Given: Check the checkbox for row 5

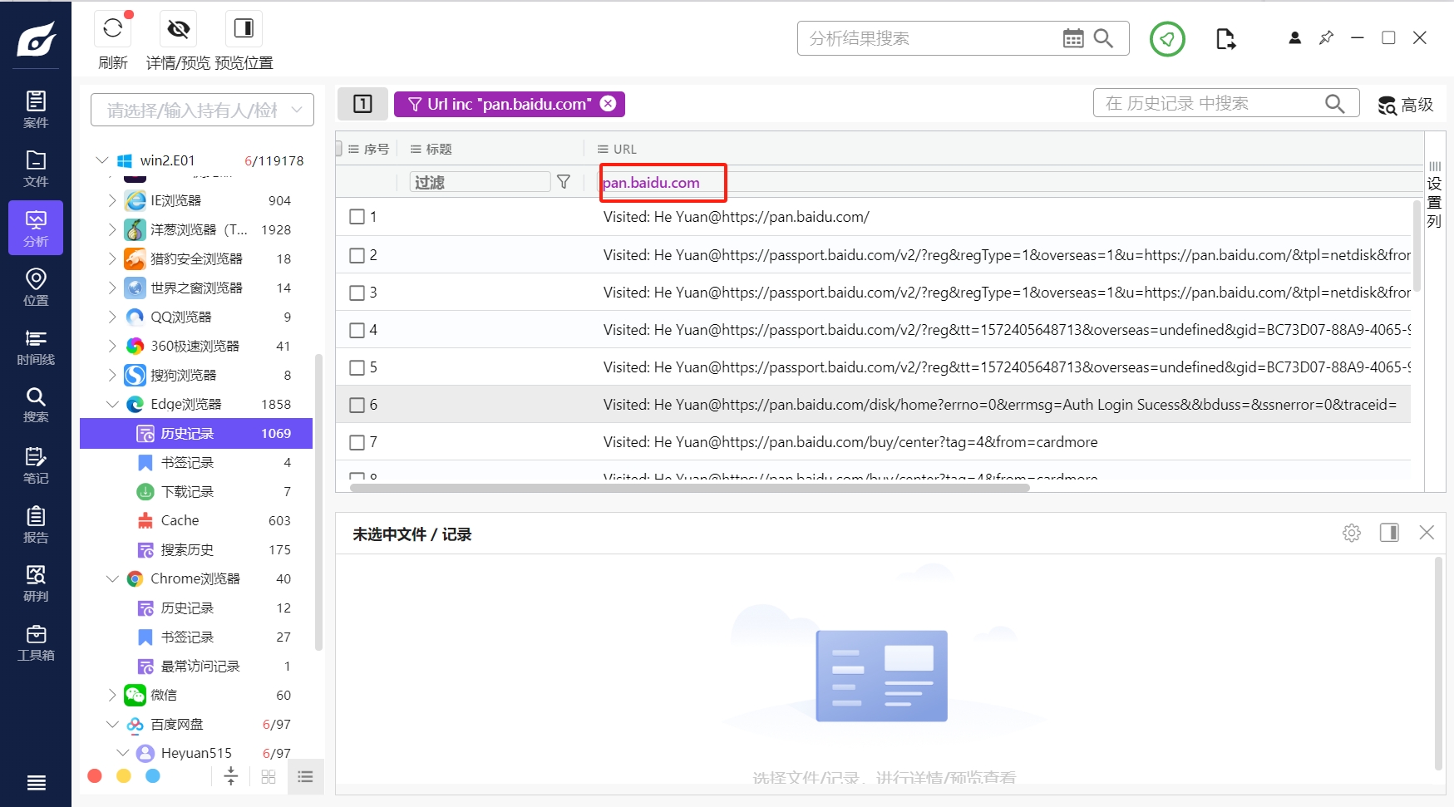Looking at the screenshot, I should pos(357,367).
